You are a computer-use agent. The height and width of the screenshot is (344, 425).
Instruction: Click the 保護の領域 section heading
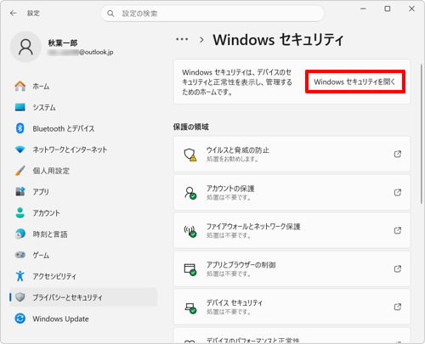[191, 127]
